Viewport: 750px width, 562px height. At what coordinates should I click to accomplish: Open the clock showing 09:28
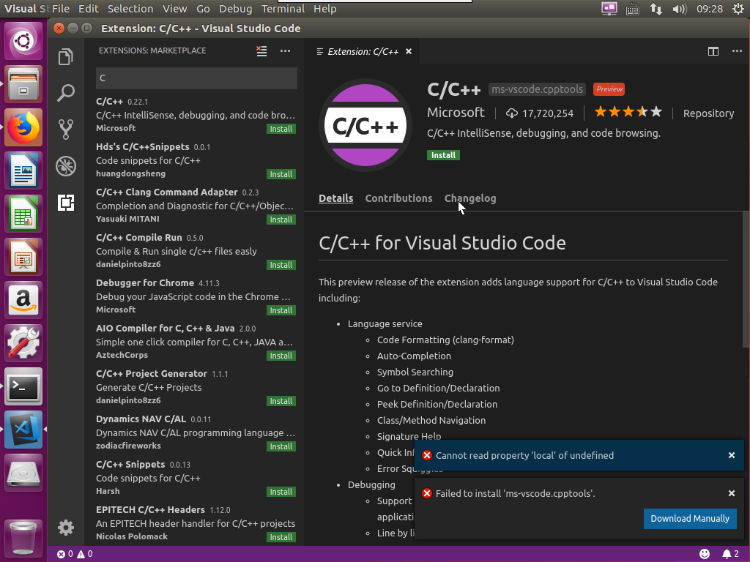pos(710,9)
